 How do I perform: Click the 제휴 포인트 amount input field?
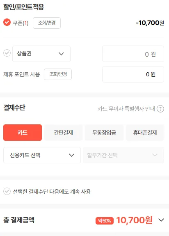pyautogui.click(x=133, y=74)
